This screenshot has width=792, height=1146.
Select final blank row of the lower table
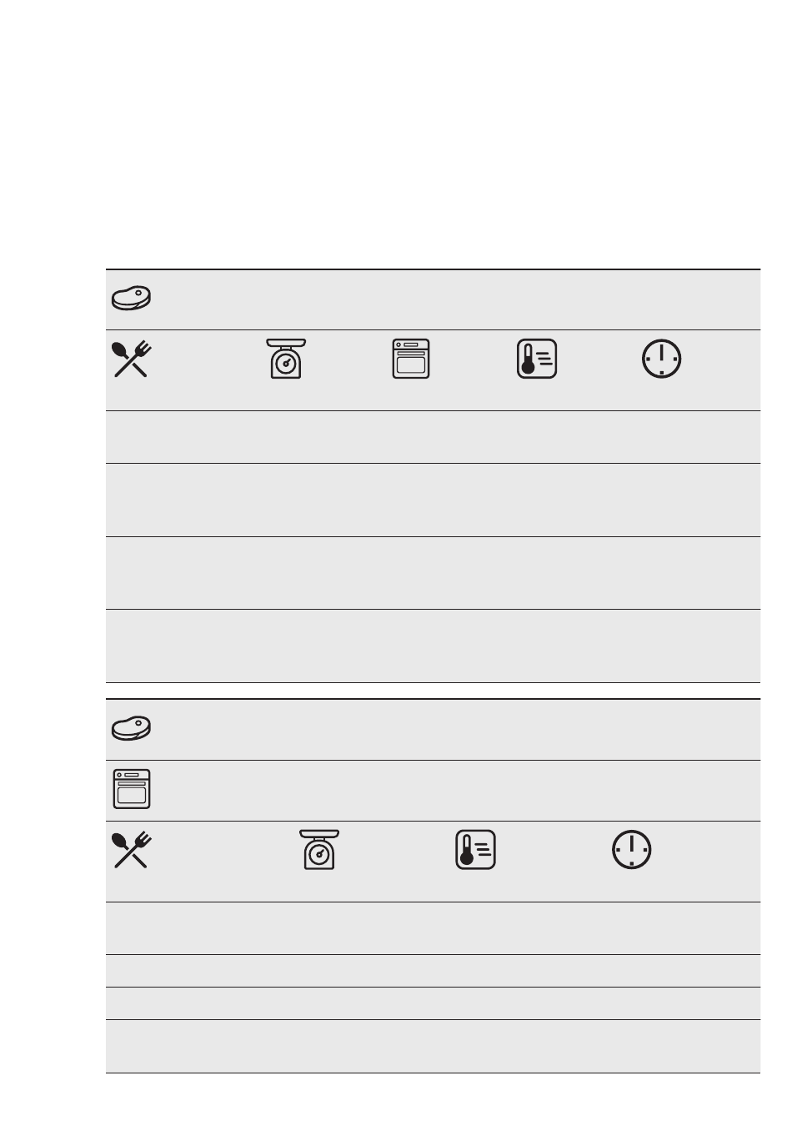click(x=433, y=1046)
